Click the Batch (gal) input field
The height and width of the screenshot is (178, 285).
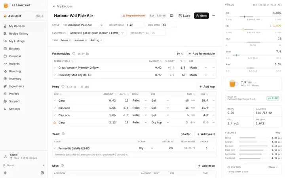[135, 25]
